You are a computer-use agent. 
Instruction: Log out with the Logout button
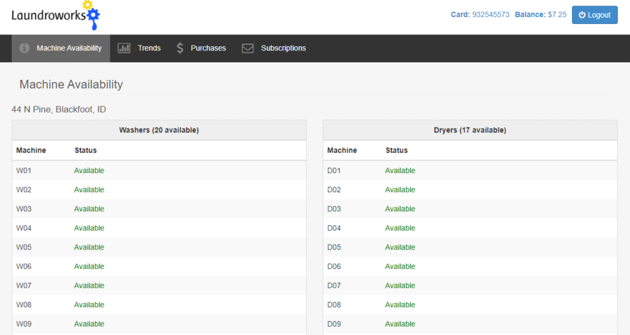595,15
